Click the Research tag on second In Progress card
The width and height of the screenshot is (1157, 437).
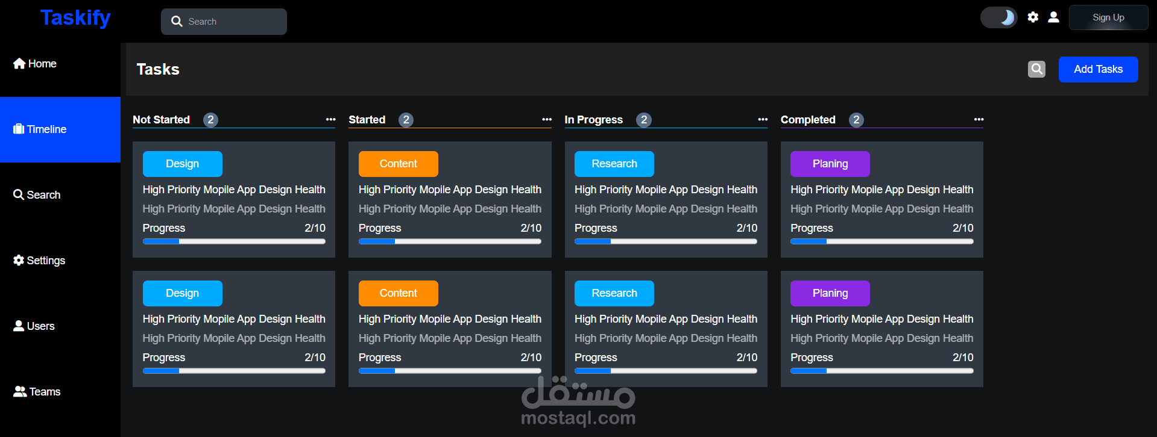[614, 293]
